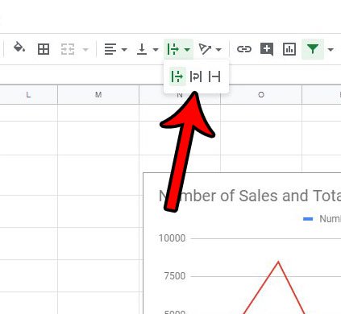Image resolution: width=341 pixels, height=314 pixels.
Task: Expand horizontal align dropdown arrow
Action: click(x=124, y=49)
